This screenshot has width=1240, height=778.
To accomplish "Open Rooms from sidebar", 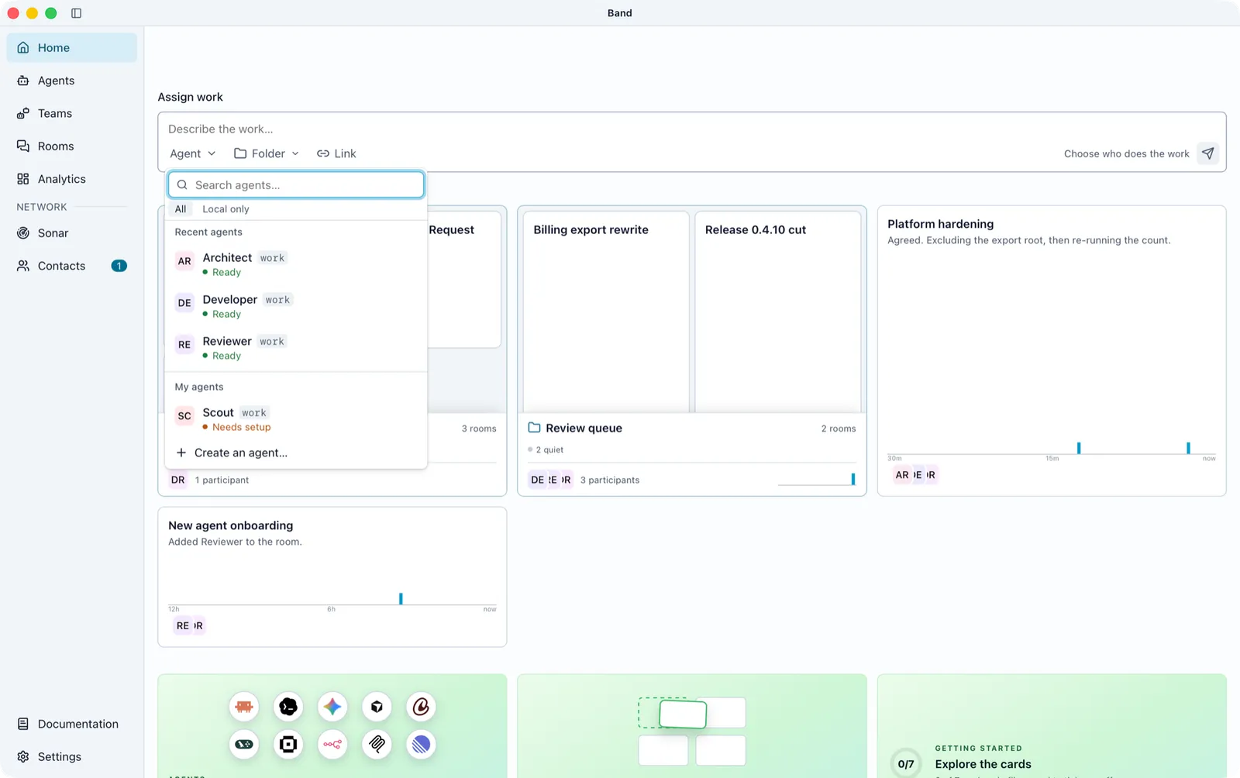I will pyautogui.click(x=71, y=146).
